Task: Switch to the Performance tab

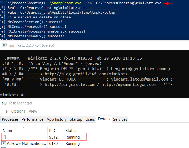Action: (x=32, y=119)
